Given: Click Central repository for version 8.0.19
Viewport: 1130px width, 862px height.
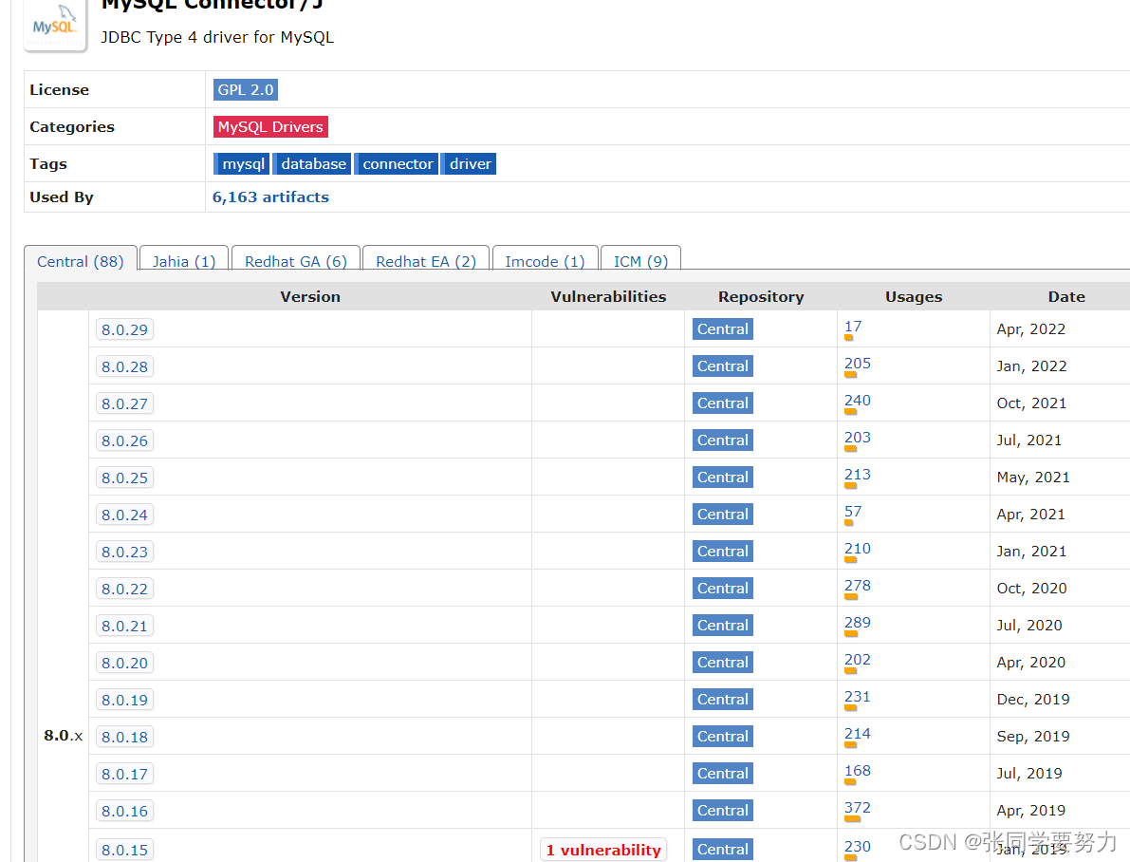Looking at the screenshot, I should point(723,699).
